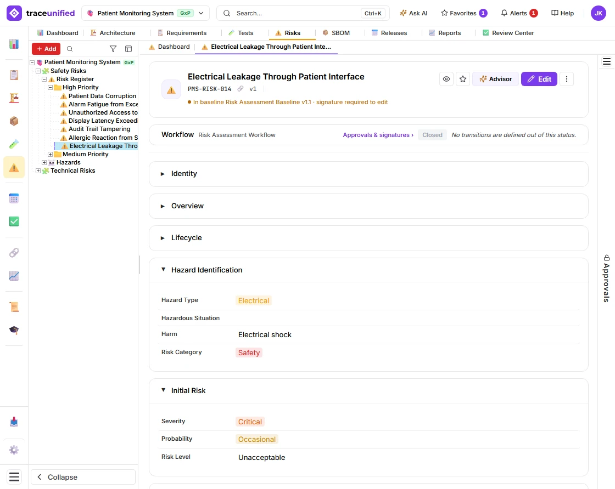Click the red Add button

46,49
